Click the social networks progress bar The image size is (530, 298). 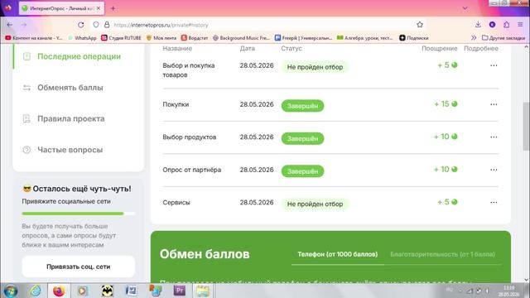pos(79,214)
